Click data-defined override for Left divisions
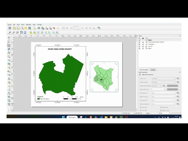 178,93
